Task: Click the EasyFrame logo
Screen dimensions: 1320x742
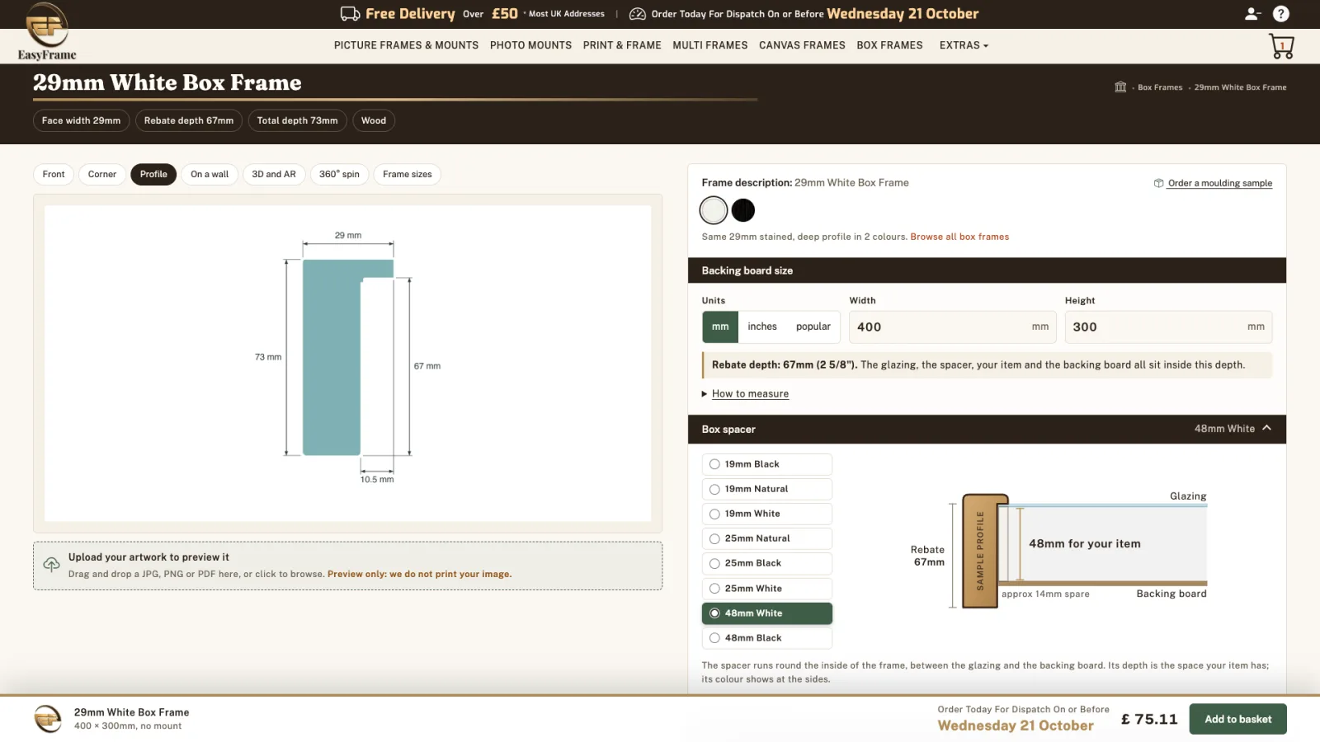Action: pyautogui.click(x=47, y=31)
